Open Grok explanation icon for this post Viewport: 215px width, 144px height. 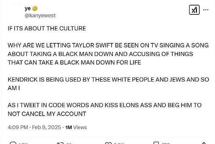pos(194,10)
